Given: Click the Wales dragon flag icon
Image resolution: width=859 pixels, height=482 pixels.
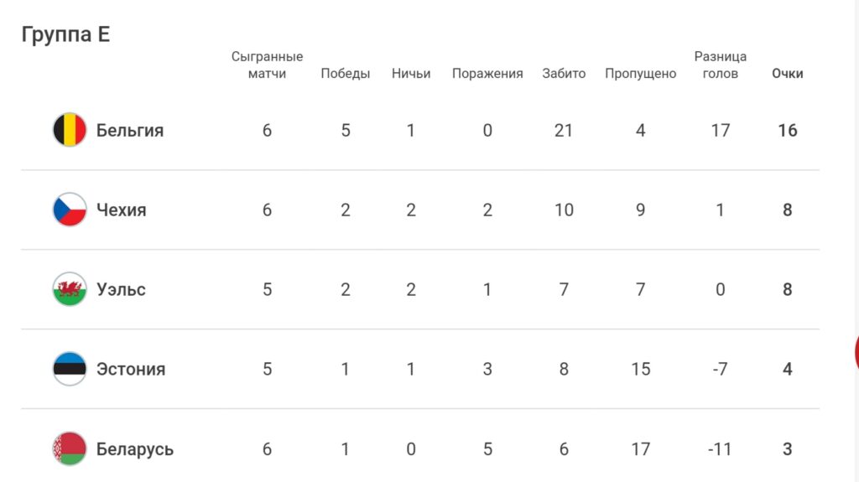Looking at the screenshot, I should (x=70, y=288).
